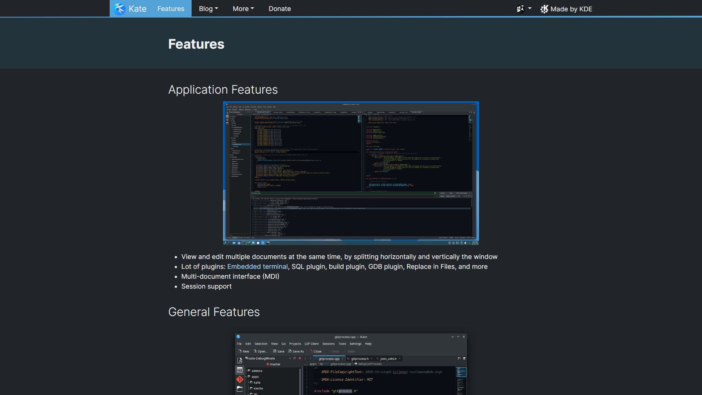
Task: Click Undo toolbar button in Kate screenshot
Action: coord(333,351)
